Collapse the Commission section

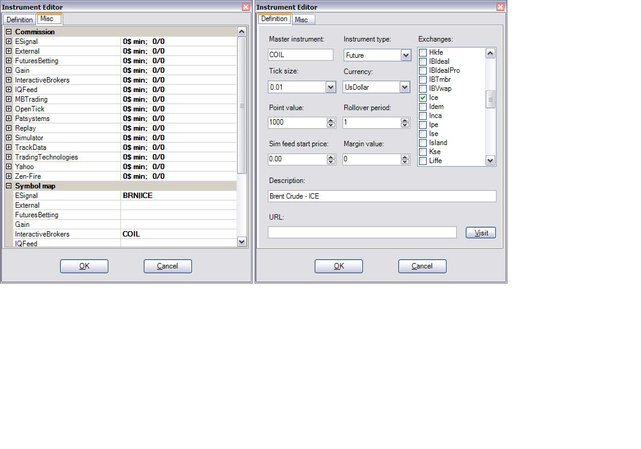point(8,31)
